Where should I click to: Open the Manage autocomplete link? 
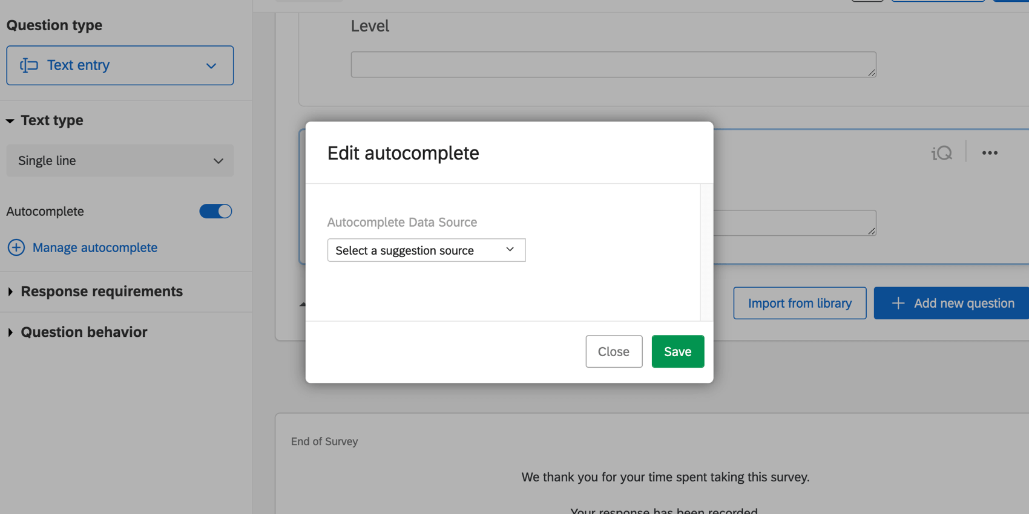point(94,247)
